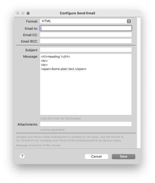Close the dialog with the leftmost title bar button
Image resolution: width=155 pixels, height=183 pixels.
[18, 13]
